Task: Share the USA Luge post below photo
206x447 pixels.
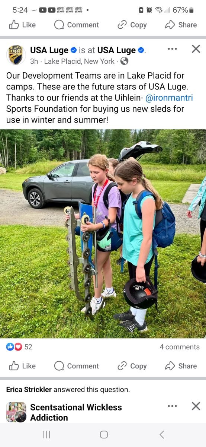Action: coord(181,366)
